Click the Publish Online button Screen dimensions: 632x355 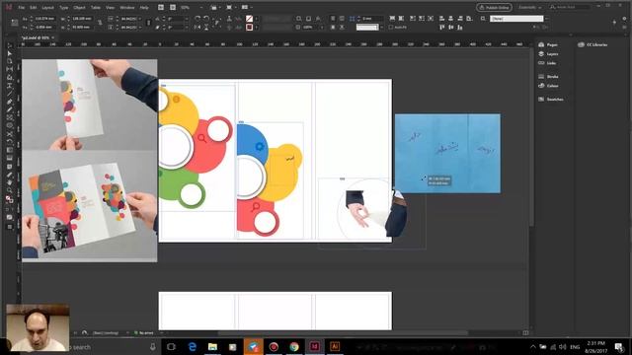[x=494, y=7]
